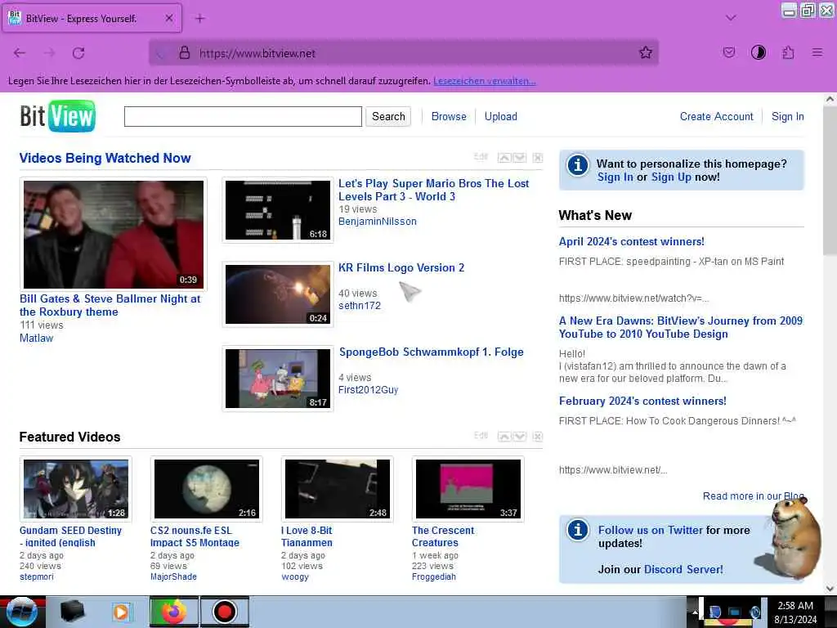Click the page scrollbar down arrow
The height and width of the screenshot is (628, 837).
tap(830, 588)
